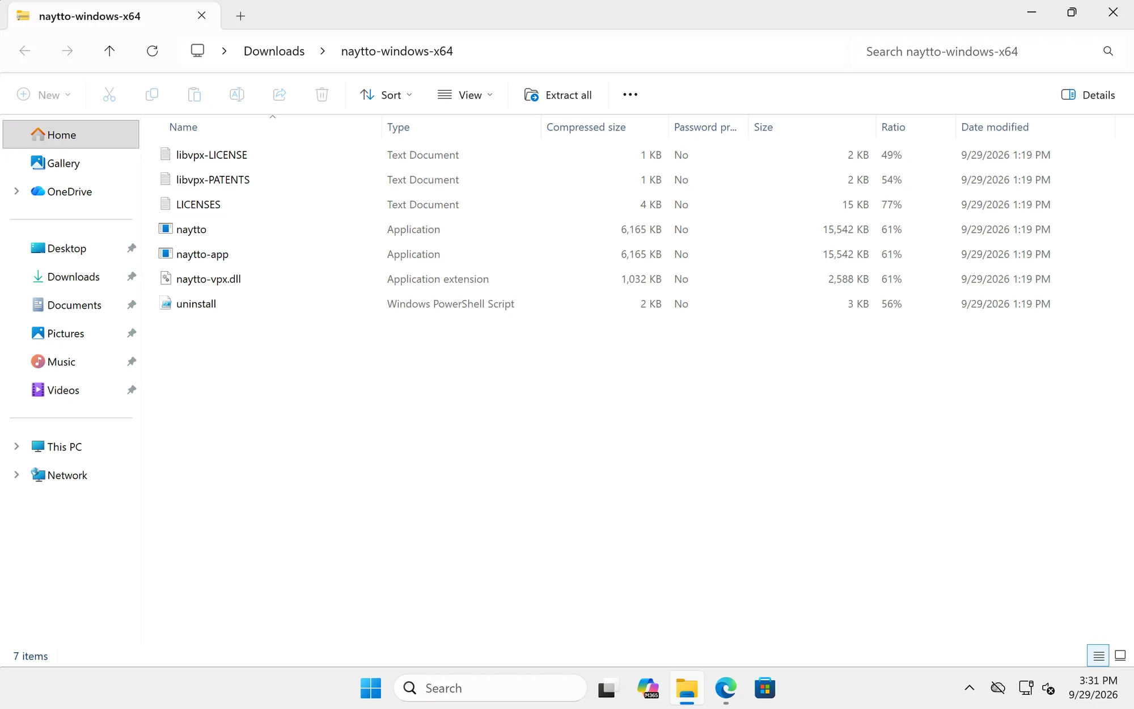1134x709 pixels.
Task: Expand the OneDrive tree node
Action: tap(16, 191)
